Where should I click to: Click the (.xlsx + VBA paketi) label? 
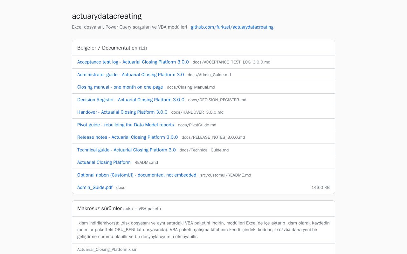[142, 209]
